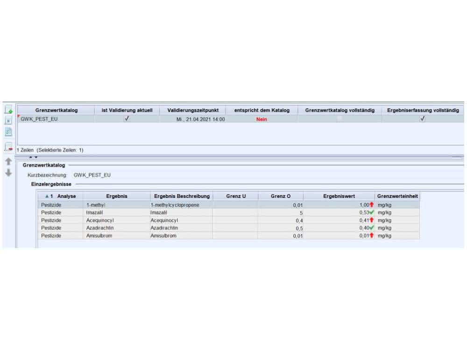The height and width of the screenshot is (350, 467).
Task: Click the remove row icon with red minus
Action: coord(8,147)
